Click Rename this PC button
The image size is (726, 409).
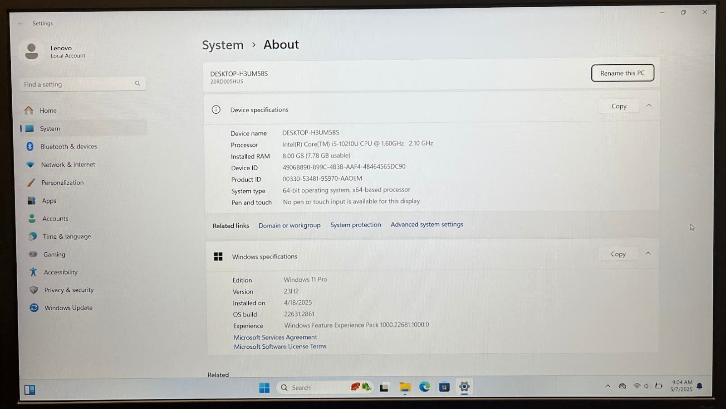pos(623,73)
